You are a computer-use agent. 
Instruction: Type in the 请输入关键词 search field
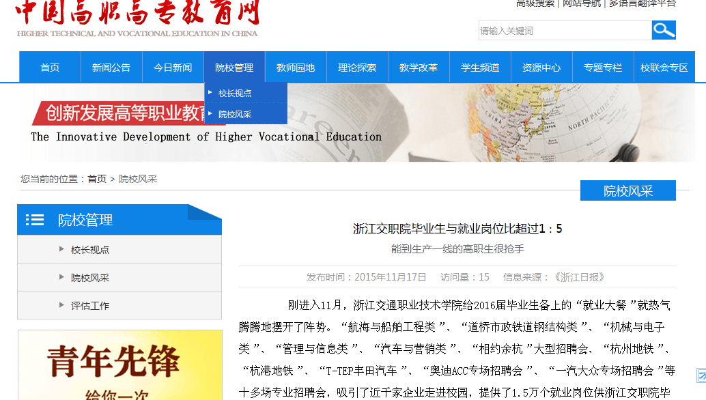(x=564, y=31)
